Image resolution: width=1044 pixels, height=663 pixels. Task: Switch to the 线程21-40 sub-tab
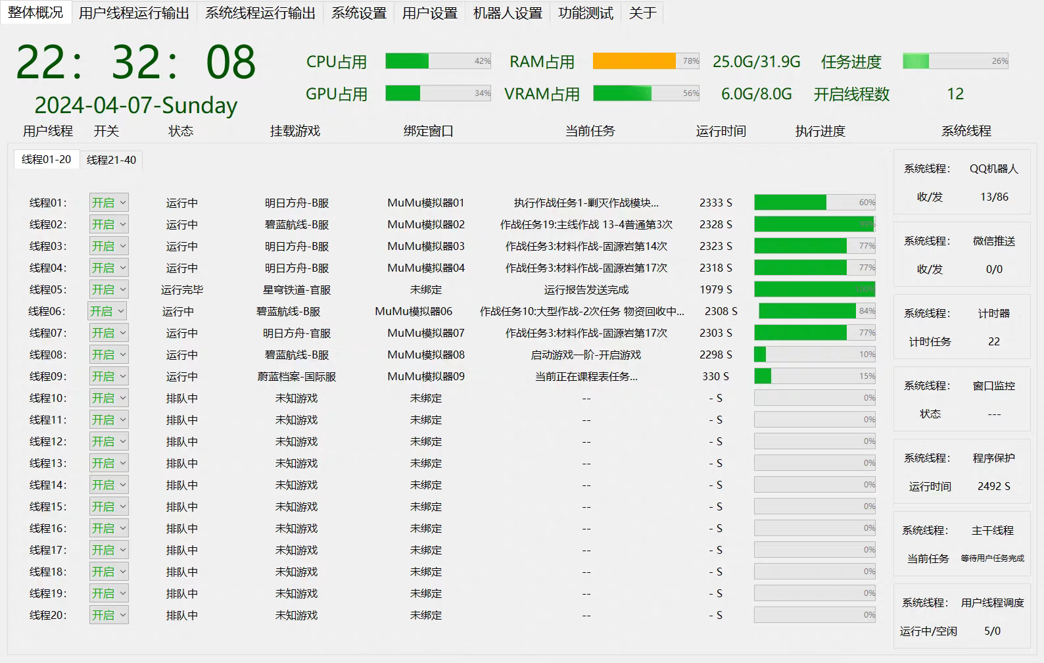coord(111,160)
